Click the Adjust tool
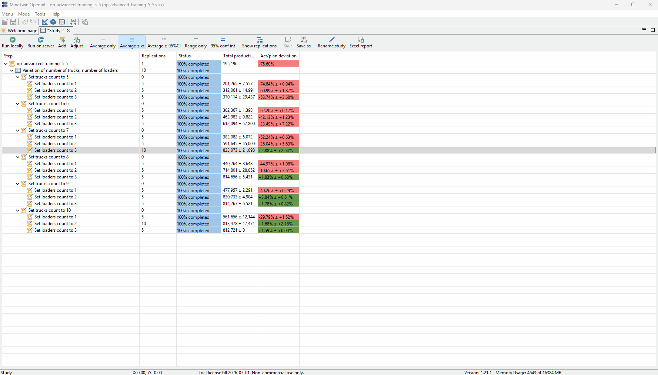This screenshot has width=658, height=375. coord(77,43)
